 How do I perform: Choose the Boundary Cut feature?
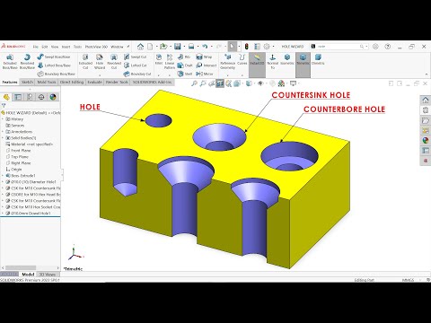click(x=137, y=74)
